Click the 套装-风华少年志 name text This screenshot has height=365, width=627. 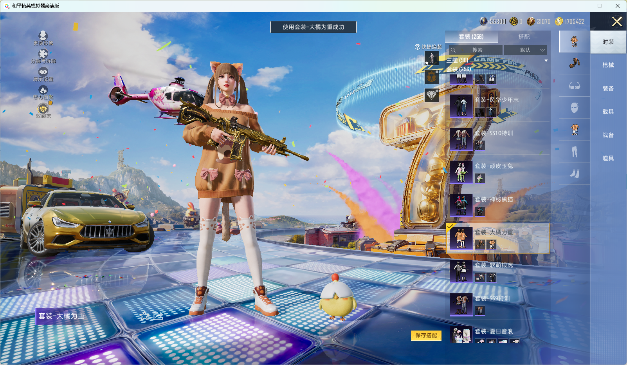pos(497,100)
